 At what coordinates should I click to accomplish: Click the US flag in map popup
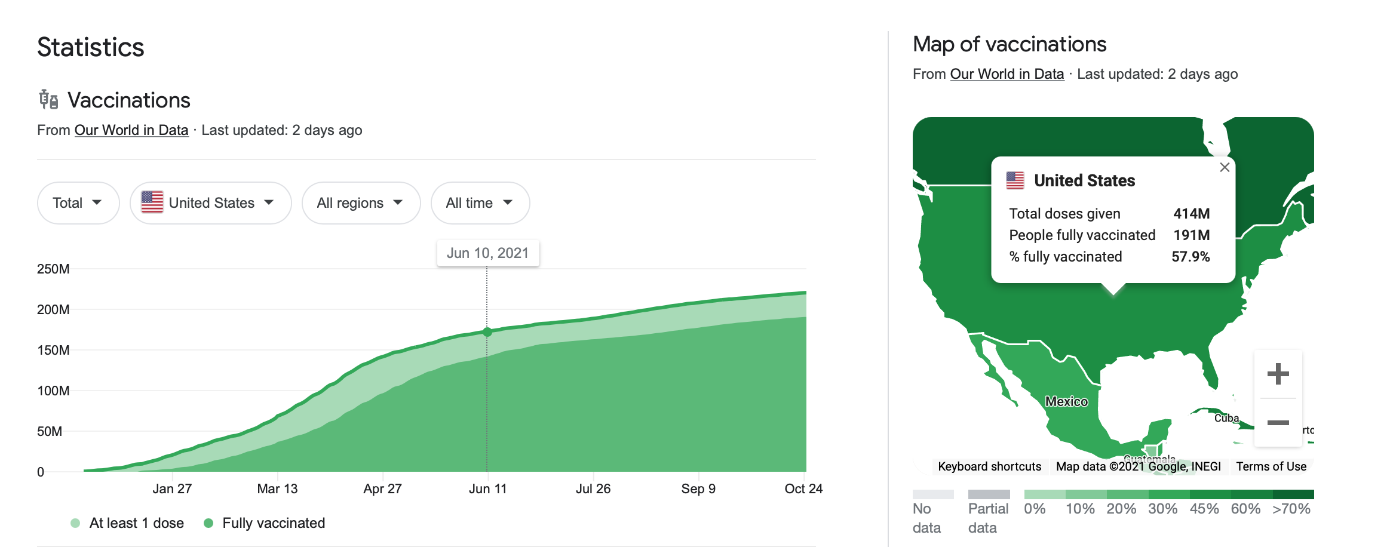pyautogui.click(x=1015, y=180)
